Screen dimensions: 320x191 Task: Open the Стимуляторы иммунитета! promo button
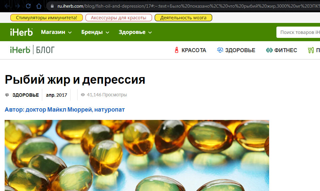click(47, 18)
